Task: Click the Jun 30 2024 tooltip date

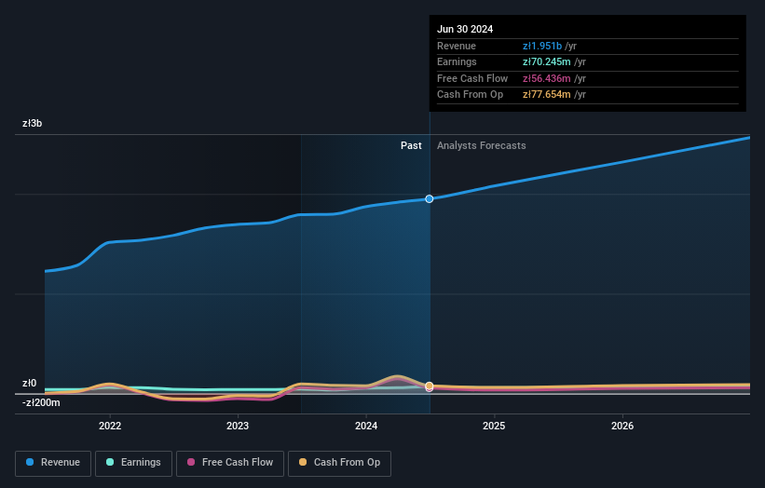Action: pyautogui.click(x=465, y=29)
